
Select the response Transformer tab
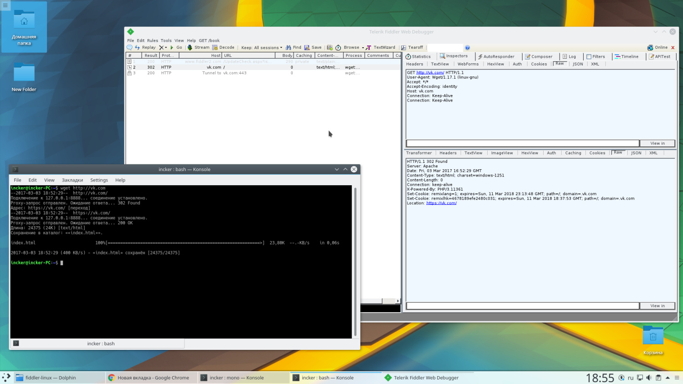point(419,153)
